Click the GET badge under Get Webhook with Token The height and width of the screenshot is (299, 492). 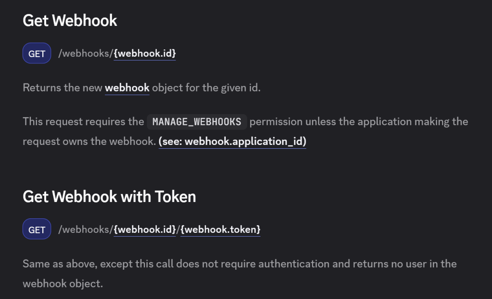pos(37,229)
